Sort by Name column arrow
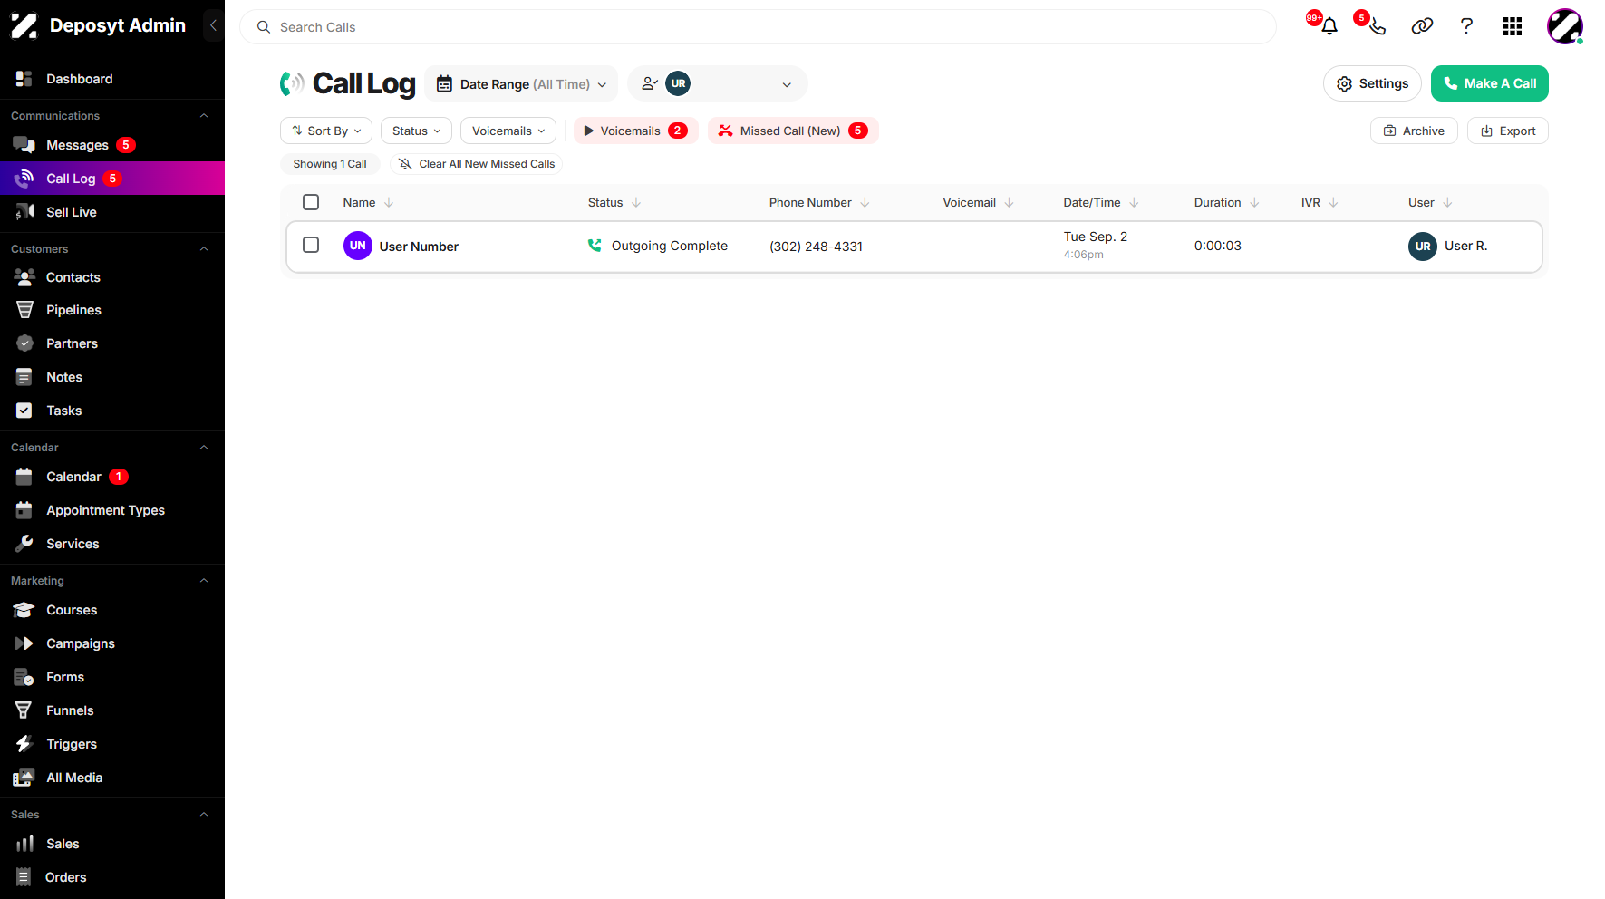The image size is (1605, 899). (389, 202)
